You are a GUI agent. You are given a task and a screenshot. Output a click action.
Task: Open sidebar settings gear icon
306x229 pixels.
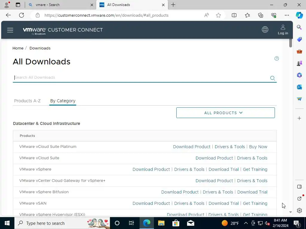pyautogui.click(x=299, y=211)
